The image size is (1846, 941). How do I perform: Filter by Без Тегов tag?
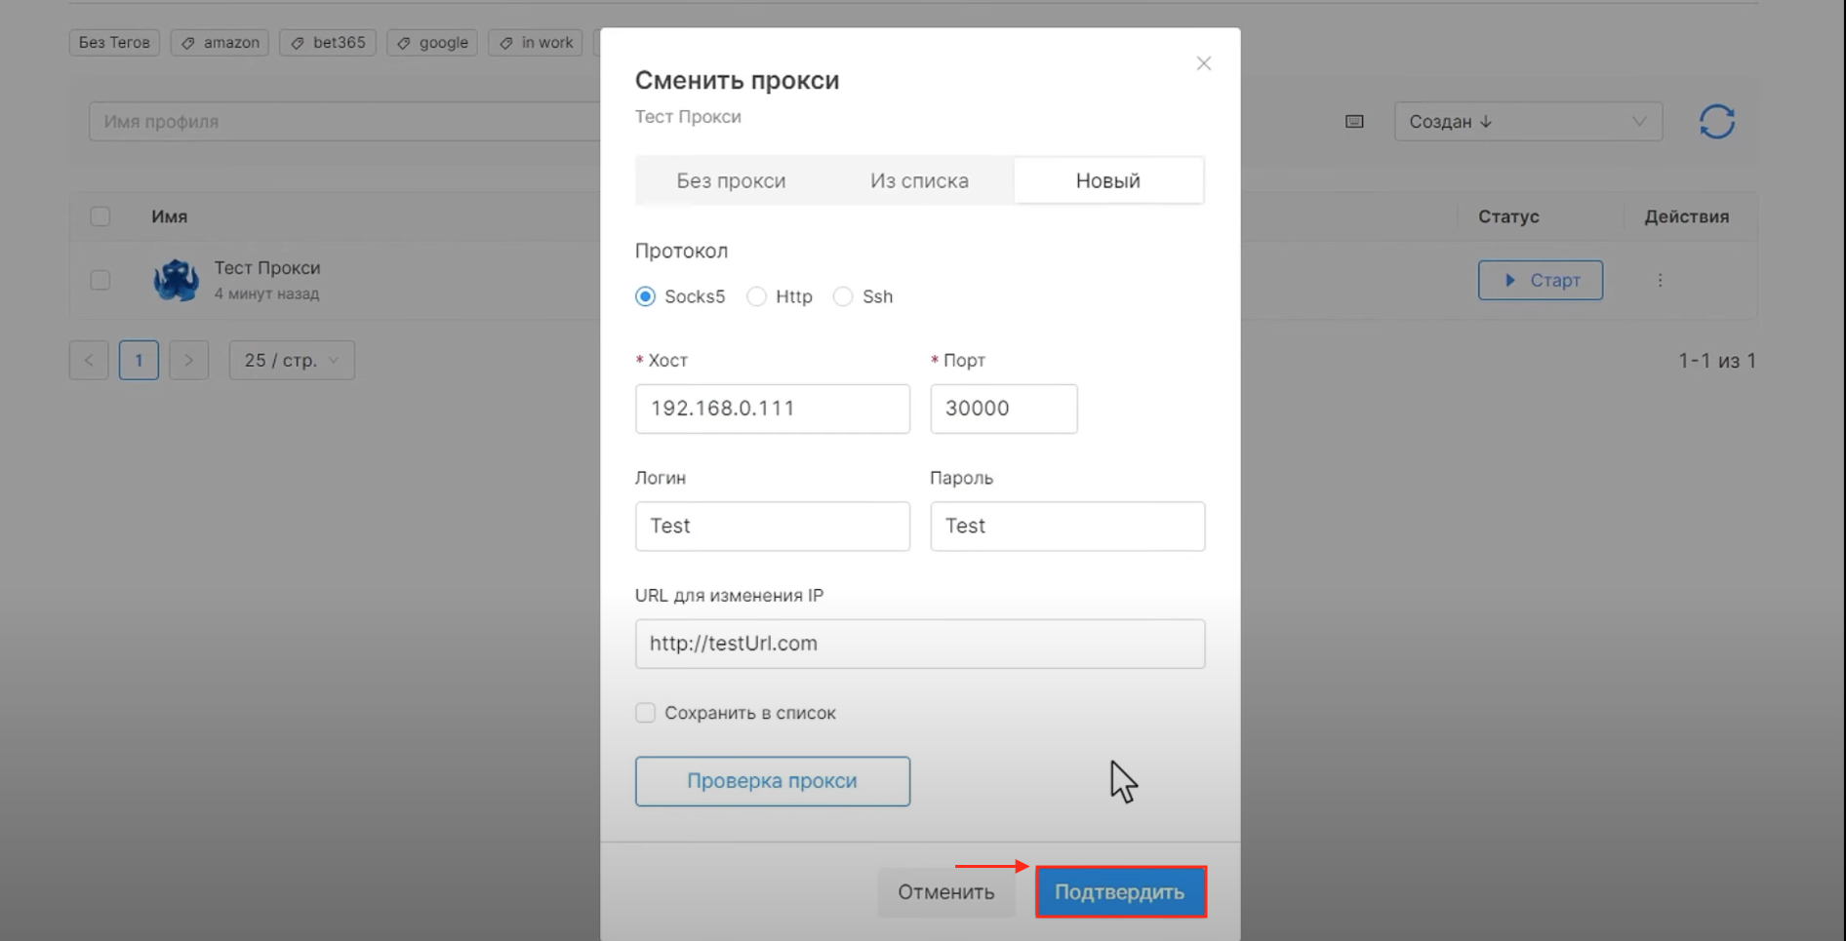point(114,43)
